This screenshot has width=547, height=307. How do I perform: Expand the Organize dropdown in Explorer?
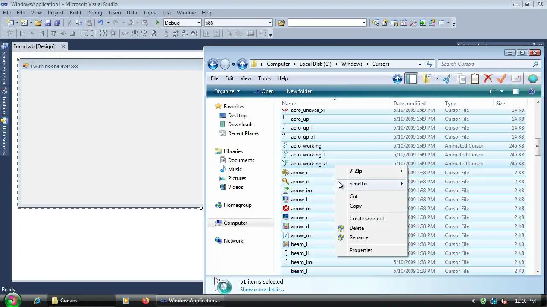tap(227, 91)
